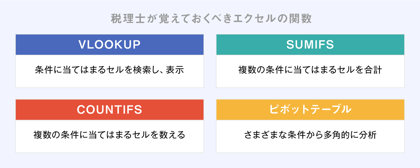
Task: Click the word VLOOKUP label
Action: click(110, 45)
